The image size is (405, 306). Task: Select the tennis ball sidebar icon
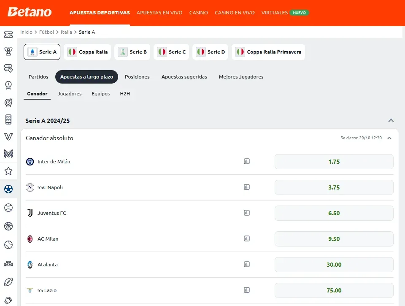coord(8,208)
